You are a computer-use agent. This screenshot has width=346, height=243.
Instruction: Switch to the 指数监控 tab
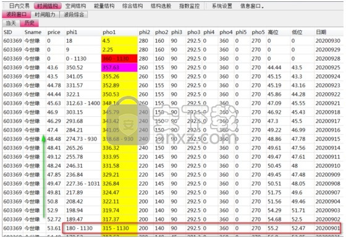pyautogui.click(x=189, y=6)
